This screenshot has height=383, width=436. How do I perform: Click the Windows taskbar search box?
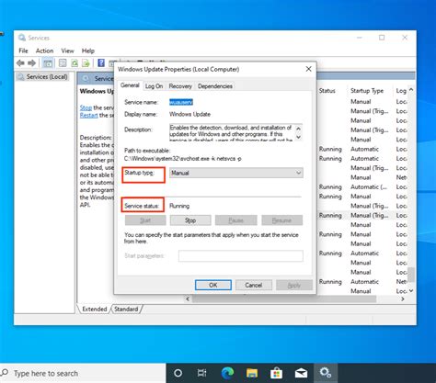click(x=83, y=373)
